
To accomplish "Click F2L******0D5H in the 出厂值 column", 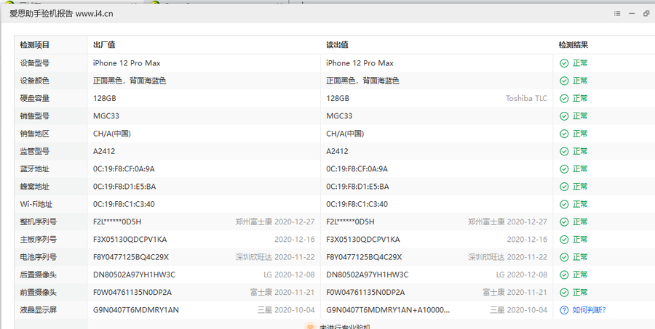I will tap(117, 222).
